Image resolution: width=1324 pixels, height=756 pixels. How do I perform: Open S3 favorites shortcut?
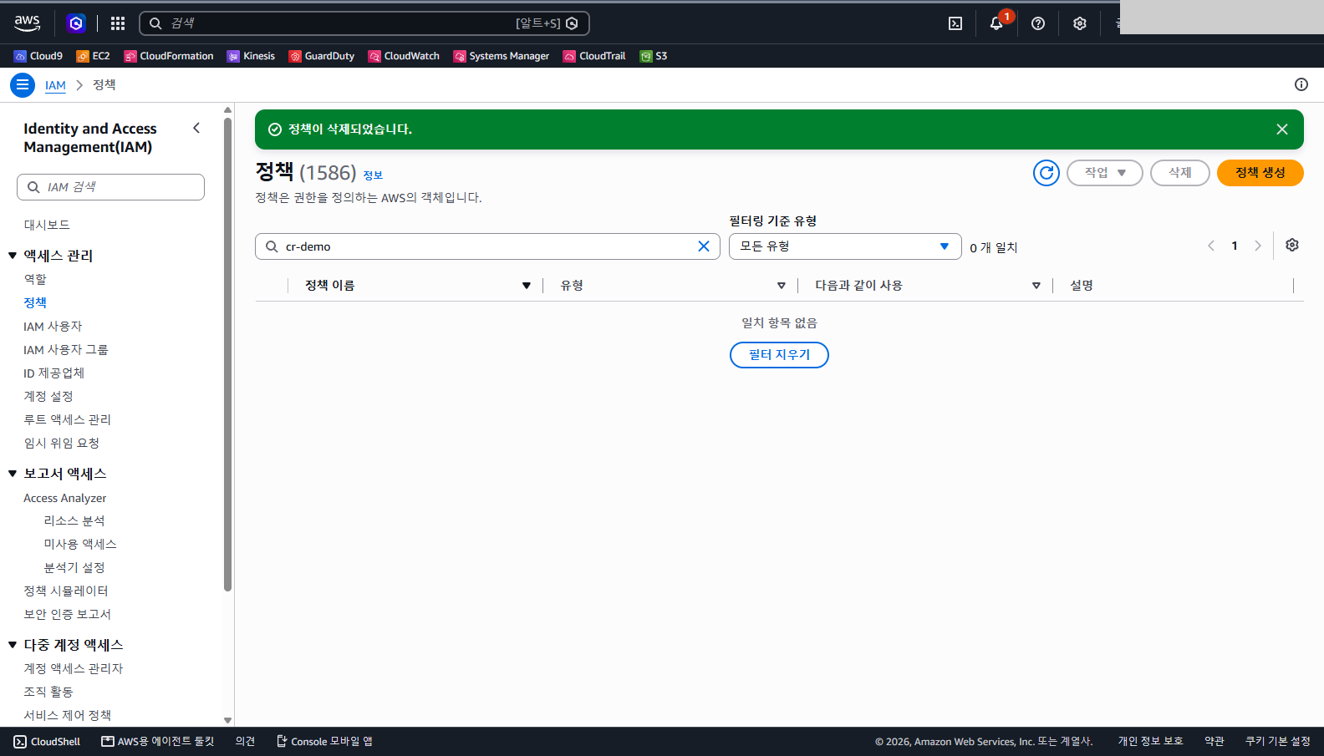point(654,56)
